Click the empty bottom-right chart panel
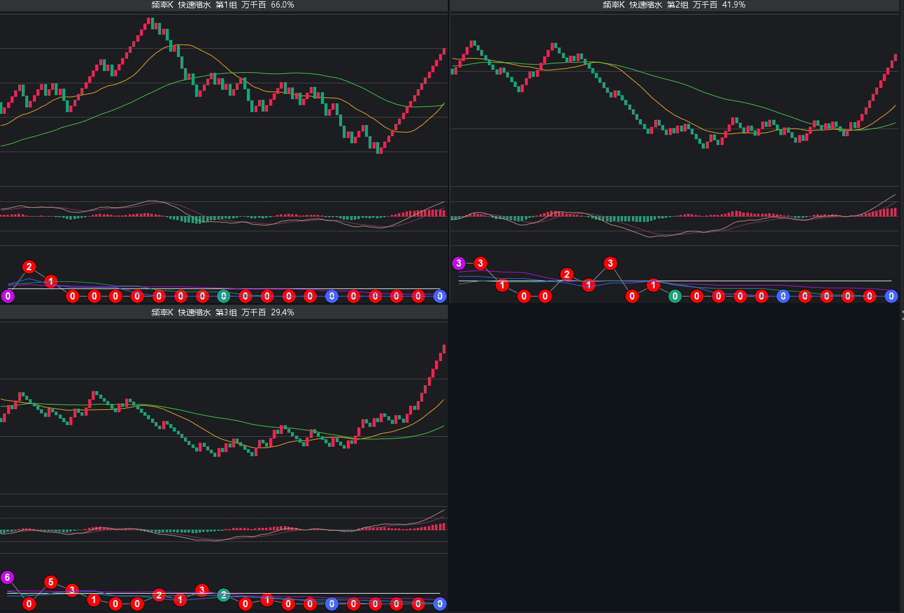904x613 pixels. [x=676, y=458]
